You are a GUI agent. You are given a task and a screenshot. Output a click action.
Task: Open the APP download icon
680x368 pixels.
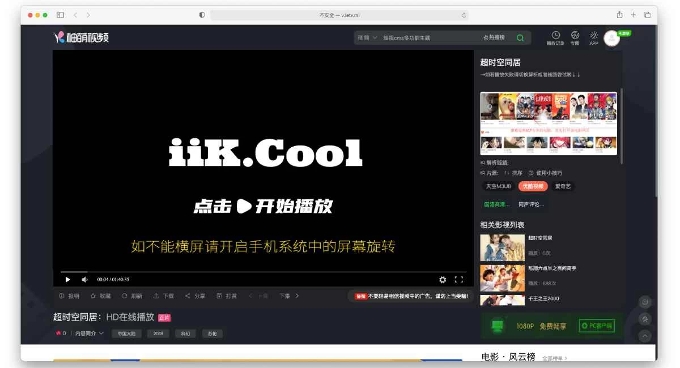(593, 38)
